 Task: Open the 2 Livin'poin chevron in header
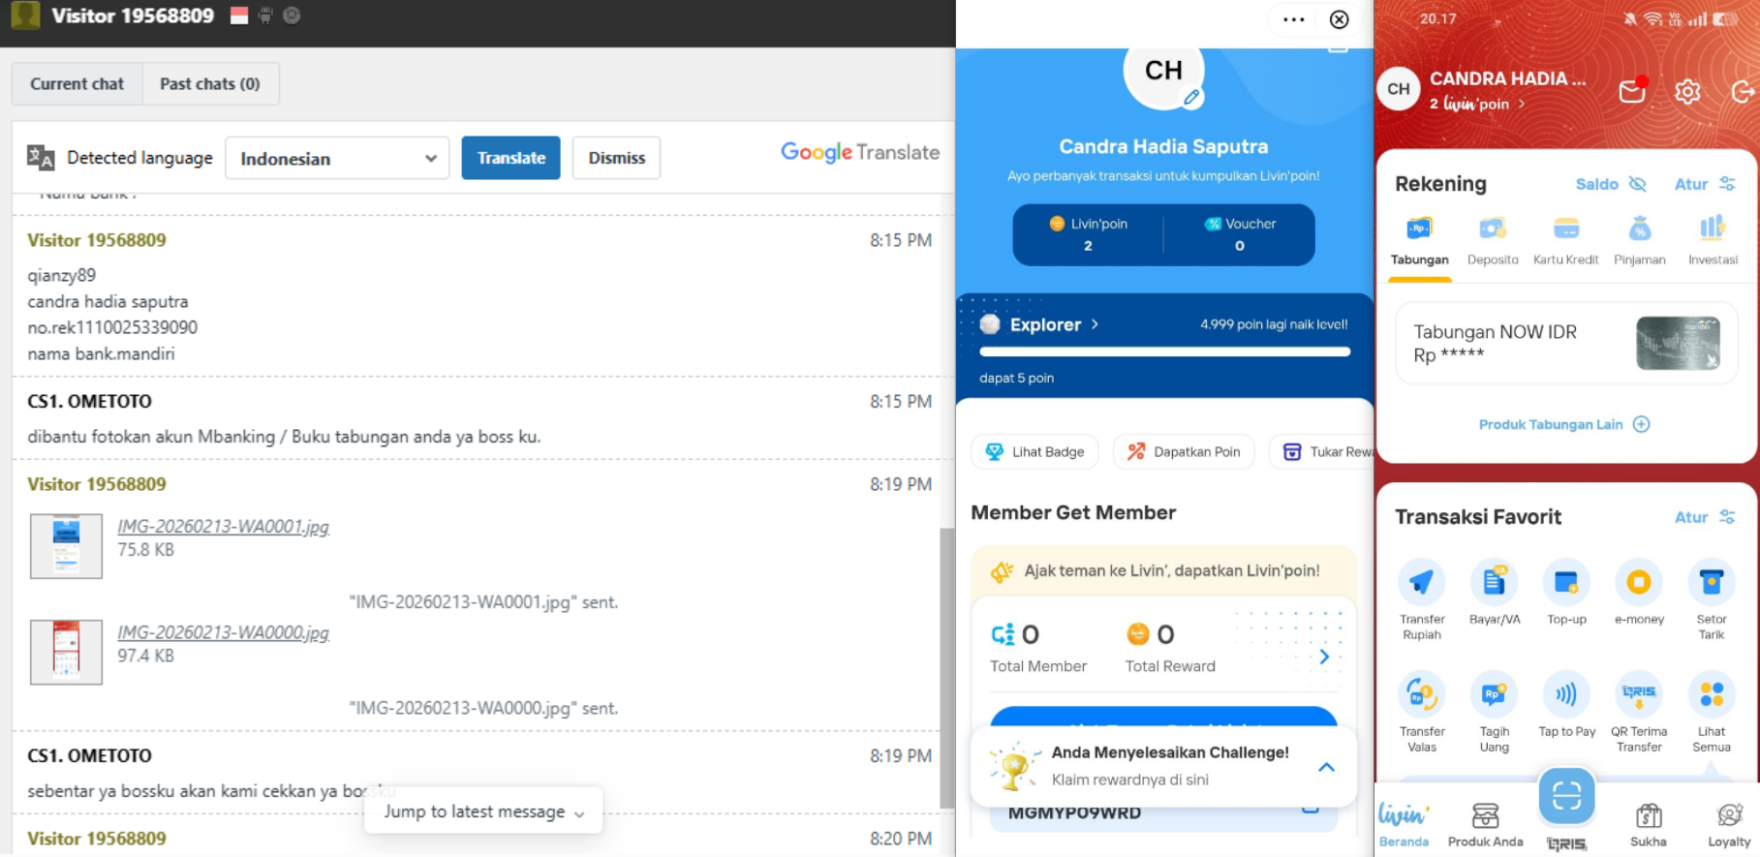point(1522,104)
